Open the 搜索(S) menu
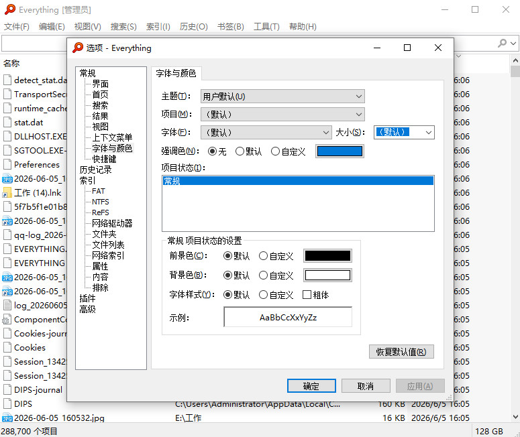520x437 pixels. (x=123, y=27)
